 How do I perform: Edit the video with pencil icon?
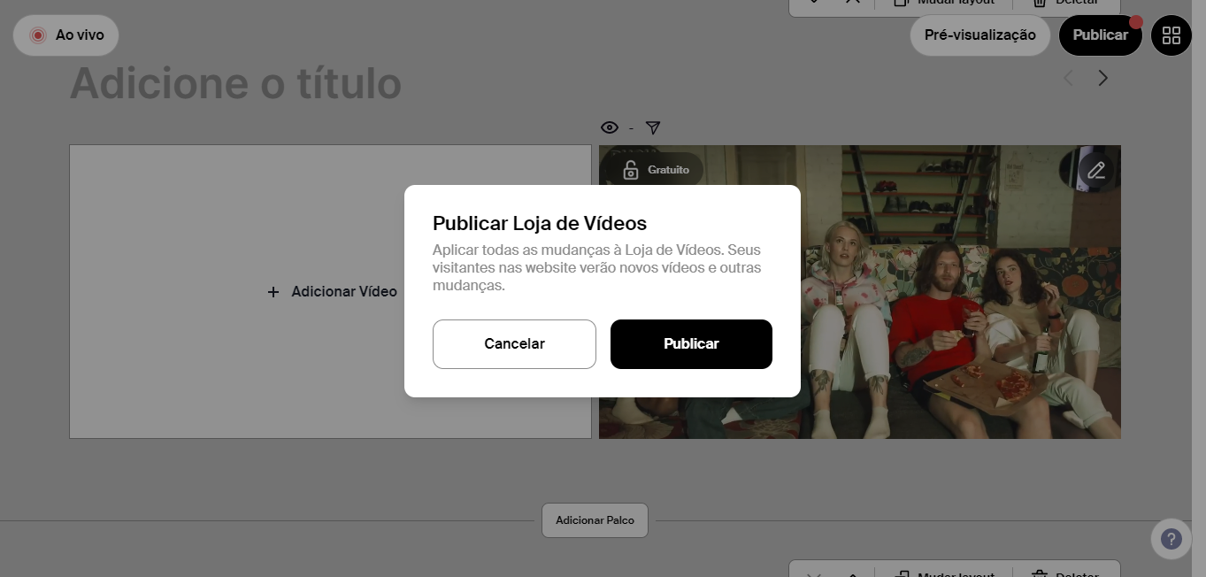pos(1096,170)
